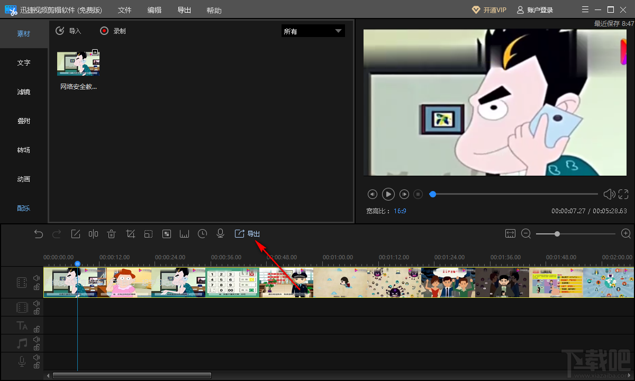
Task: Click the blue playhead marker
Action: pyautogui.click(x=77, y=264)
